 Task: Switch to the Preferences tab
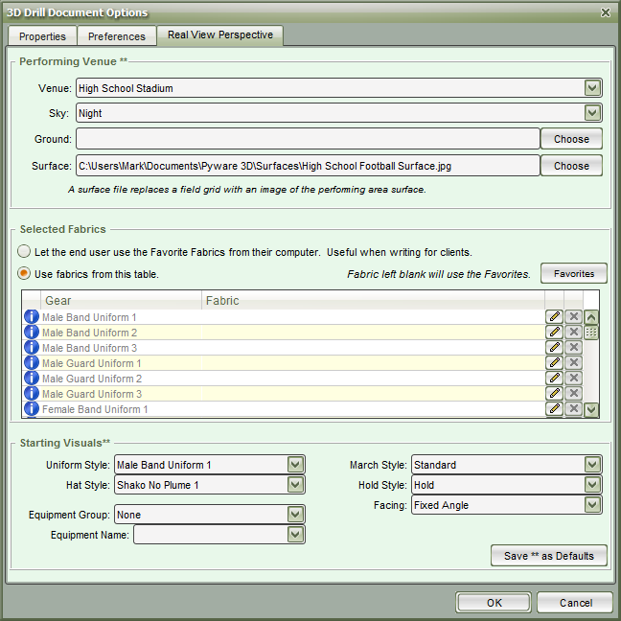pyautogui.click(x=117, y=36)
